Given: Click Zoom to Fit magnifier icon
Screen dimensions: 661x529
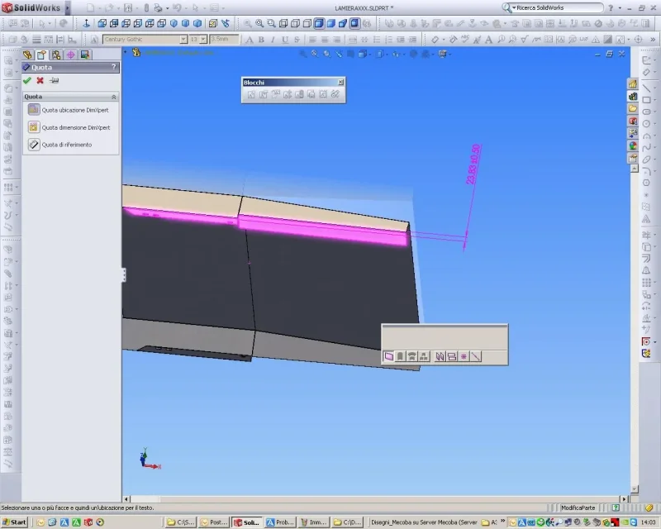Looking at the screenshot, I should tap(259, 23).
